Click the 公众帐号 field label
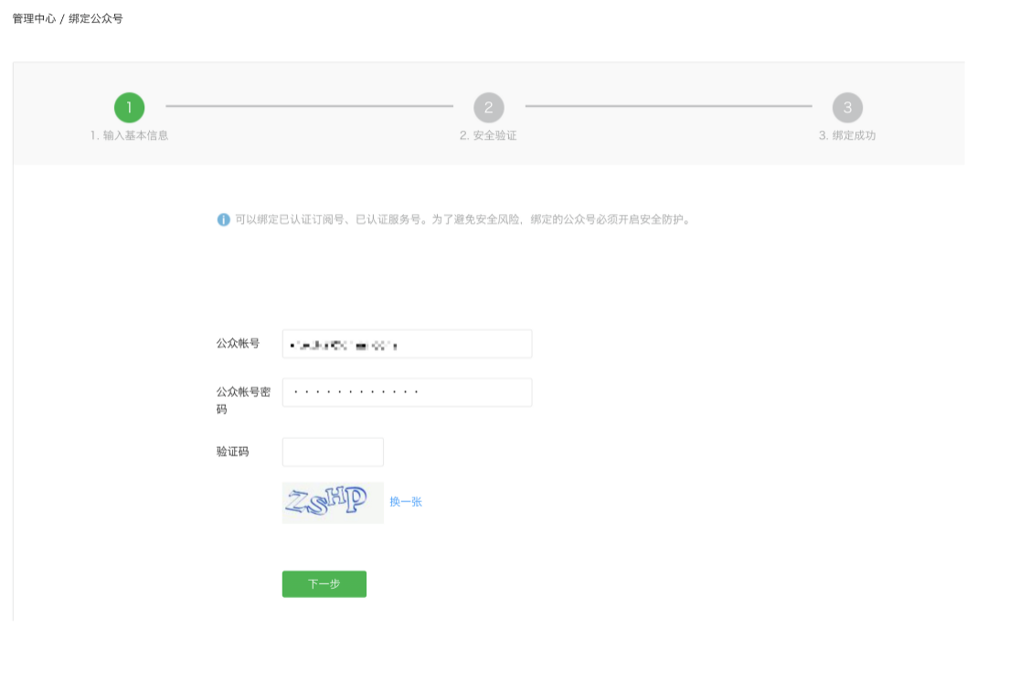1009x683 pixels. [238, 344]
